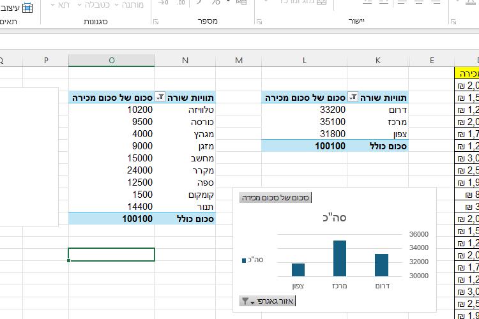Open the alignment group dialog launcher
479x319 pixels.
pyautogui.click(x=259, y=22)
